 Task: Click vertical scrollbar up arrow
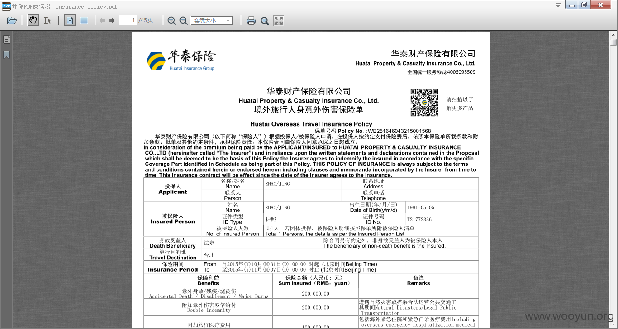tap(613, 35)
